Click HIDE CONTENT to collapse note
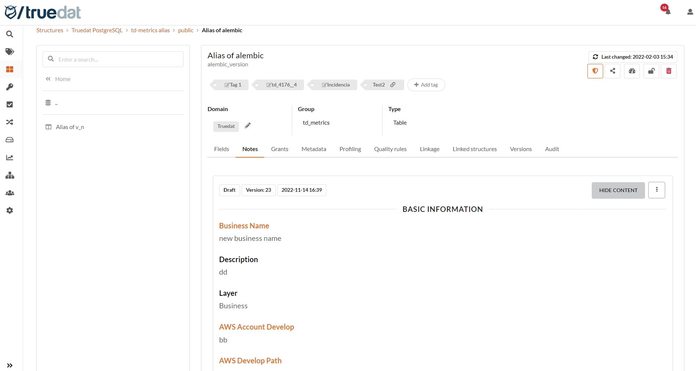The height and width of the screenshot is (371, 696). [x=618, y=190]
